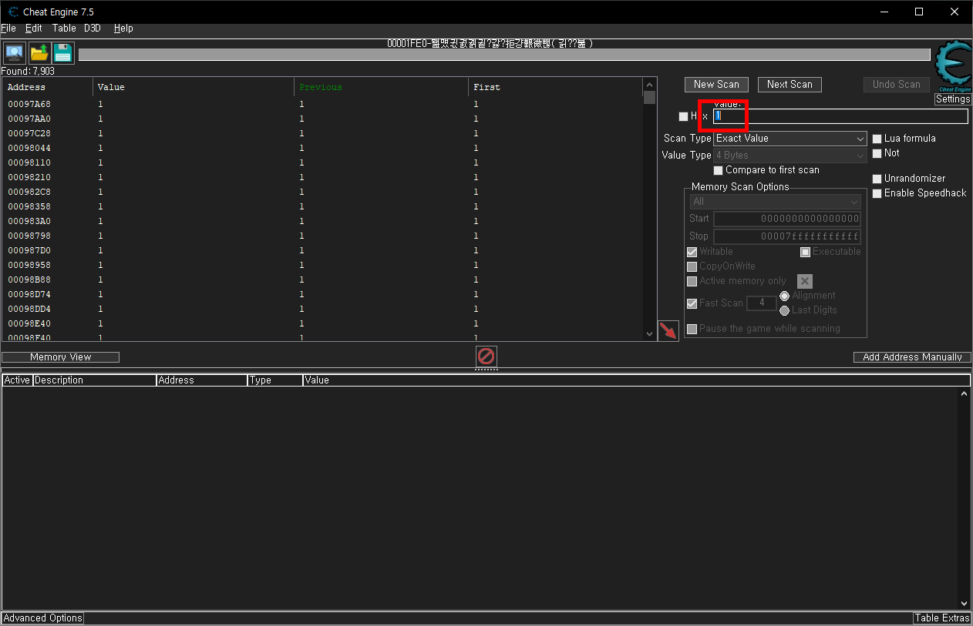
Task: Toggle Enable Speedhack checkbox
Action: point(877,193)
